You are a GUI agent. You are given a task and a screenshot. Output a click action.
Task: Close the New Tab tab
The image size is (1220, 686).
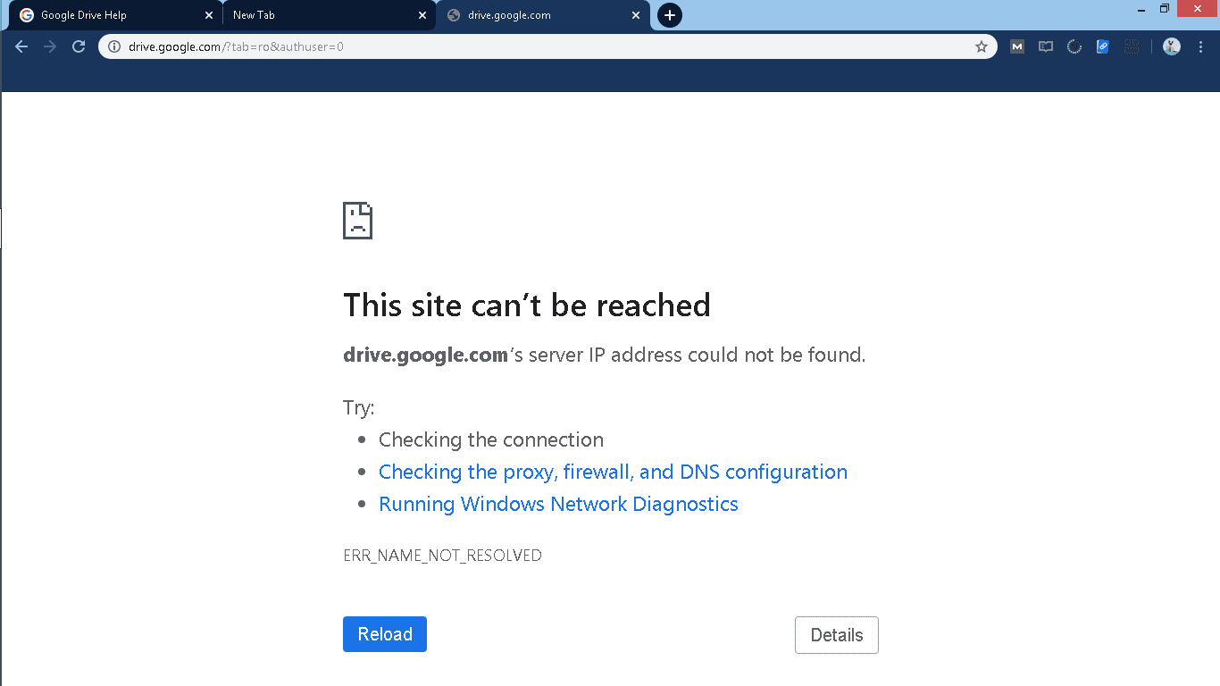click(422, 15)
